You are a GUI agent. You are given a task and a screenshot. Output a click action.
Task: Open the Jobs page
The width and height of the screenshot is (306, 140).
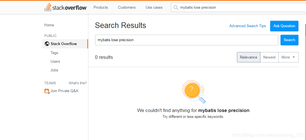(54, 70)
